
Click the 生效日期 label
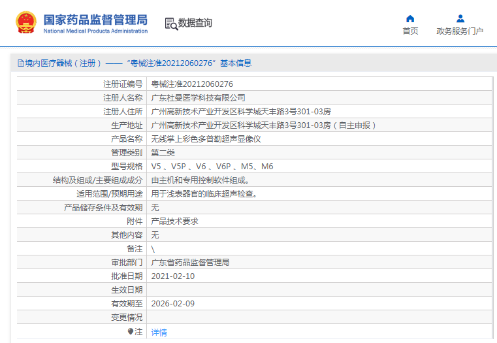(x=127, y=289)
